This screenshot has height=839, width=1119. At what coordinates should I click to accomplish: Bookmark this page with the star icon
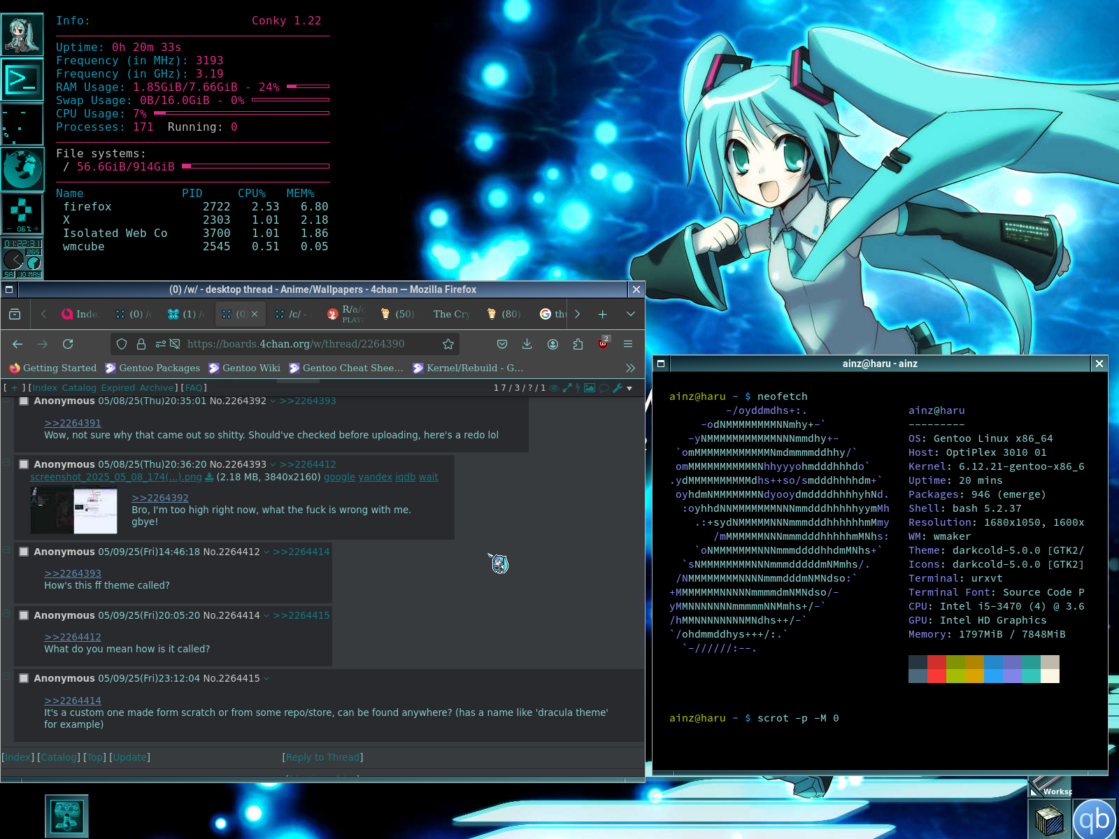pos(448,344)
